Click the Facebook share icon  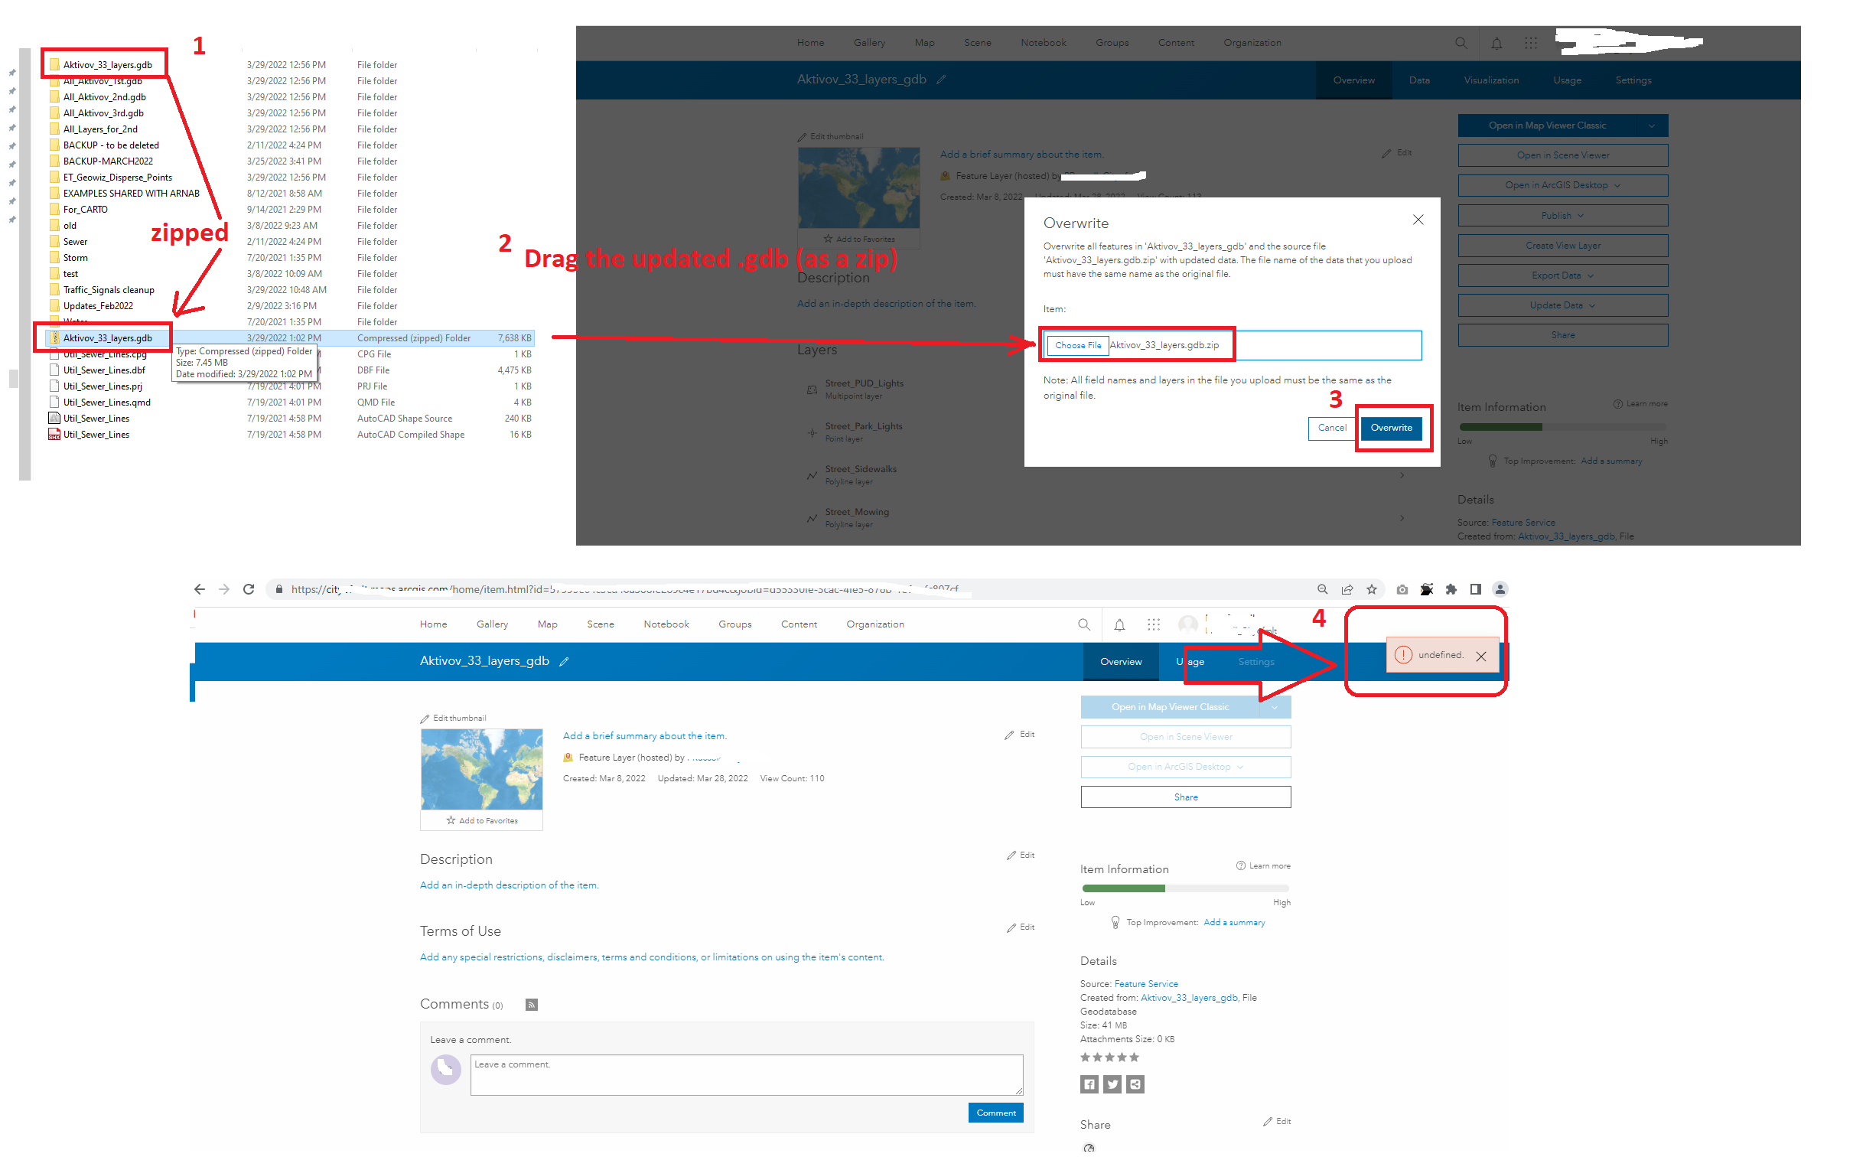1089,1084
